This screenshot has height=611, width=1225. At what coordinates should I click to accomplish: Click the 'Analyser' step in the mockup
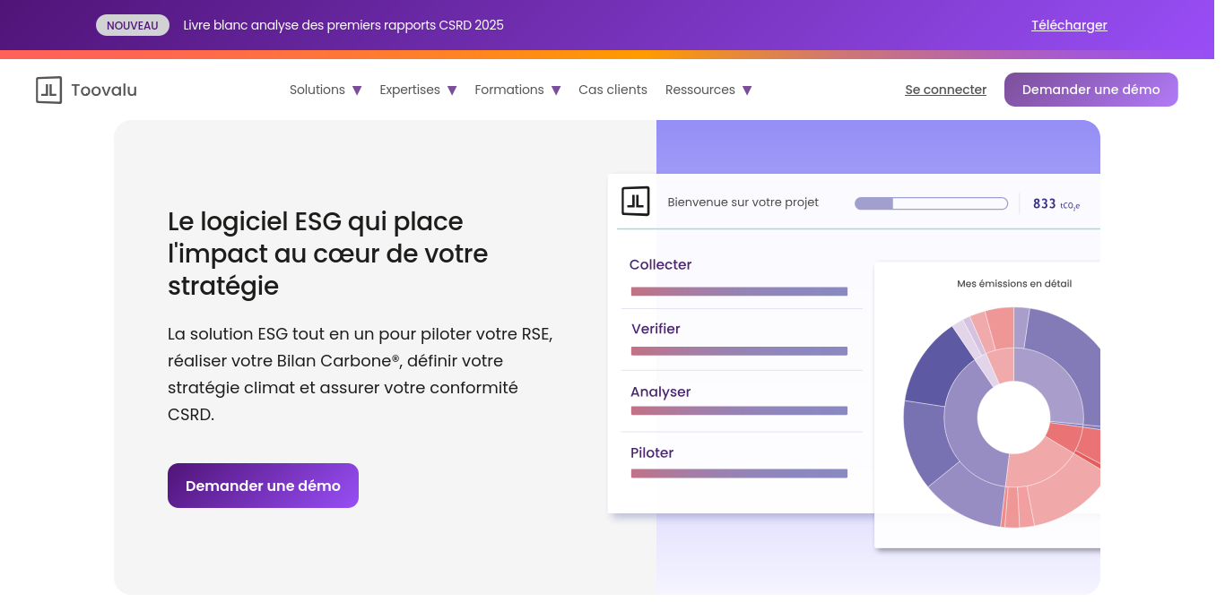[660, 392]
